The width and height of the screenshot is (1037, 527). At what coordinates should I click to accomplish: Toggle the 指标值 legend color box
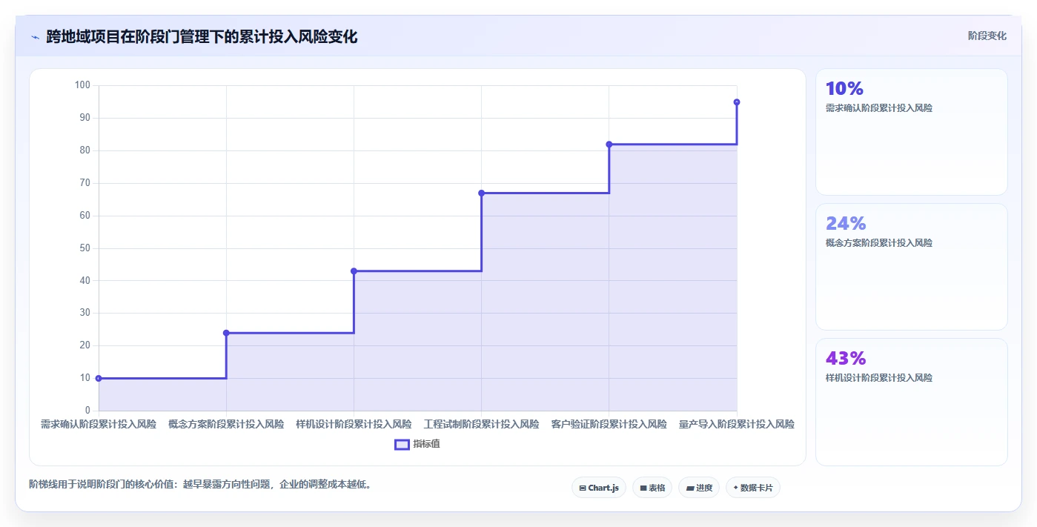[402, 444]
